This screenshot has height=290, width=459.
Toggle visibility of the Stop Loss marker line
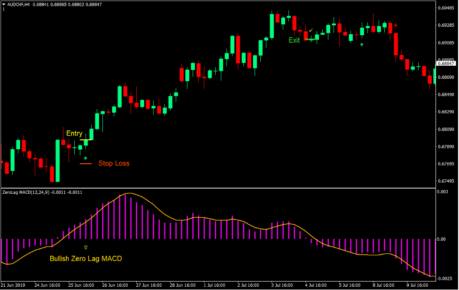click(86, 164)
